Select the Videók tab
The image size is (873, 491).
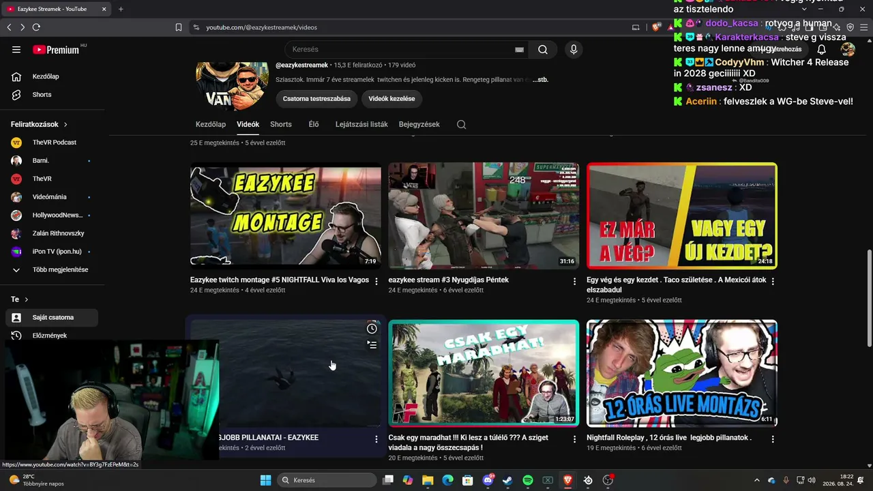[248, 124]
